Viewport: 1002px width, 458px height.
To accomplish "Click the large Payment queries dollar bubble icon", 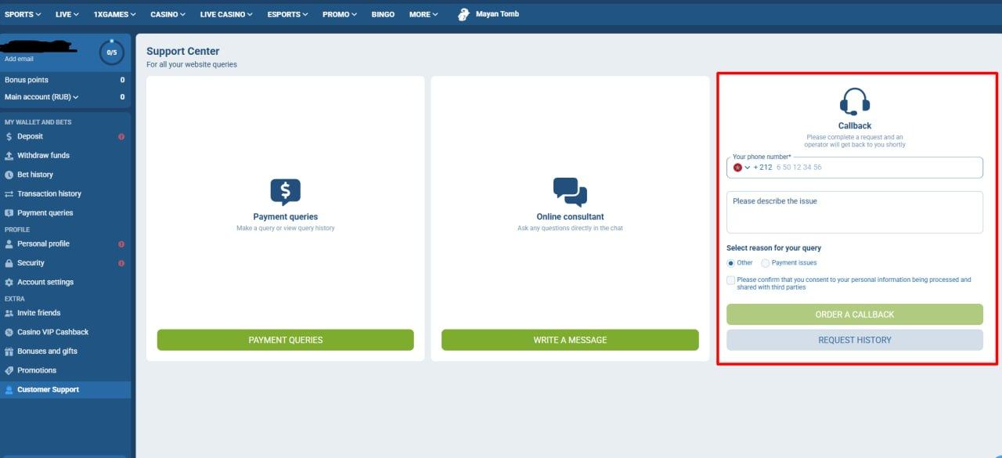I will click(285, 191).
